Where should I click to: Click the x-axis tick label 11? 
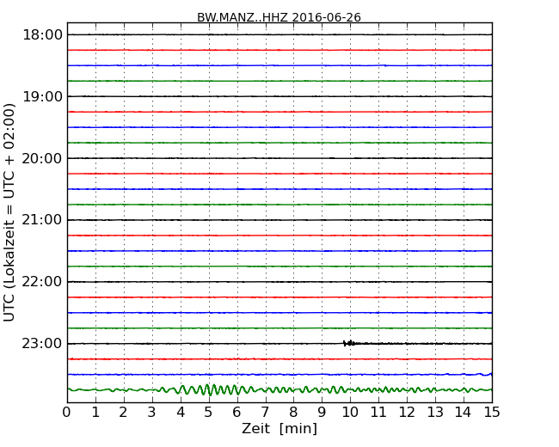tap(378, 413)
